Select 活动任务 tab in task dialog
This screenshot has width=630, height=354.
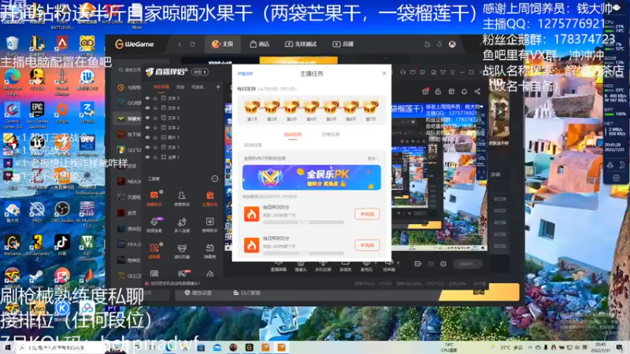[292, 135]
